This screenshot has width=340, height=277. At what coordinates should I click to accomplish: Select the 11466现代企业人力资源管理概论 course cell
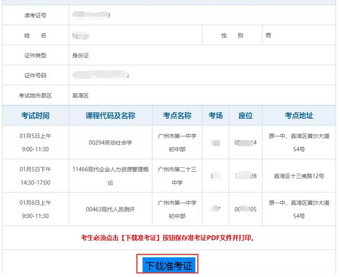(110, 176)
